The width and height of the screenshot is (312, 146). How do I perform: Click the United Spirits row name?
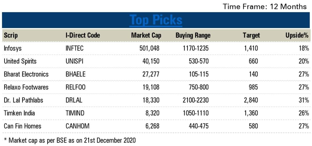click(x=20, y=61)
